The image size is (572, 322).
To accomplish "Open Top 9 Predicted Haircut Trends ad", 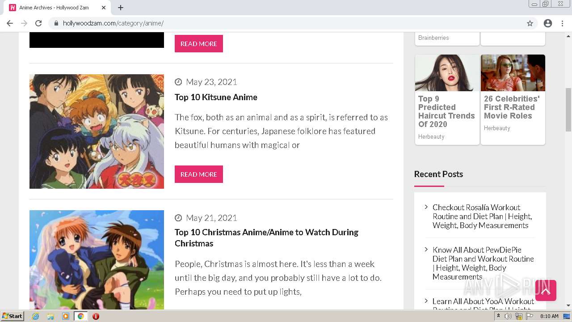I will [446, 111].
